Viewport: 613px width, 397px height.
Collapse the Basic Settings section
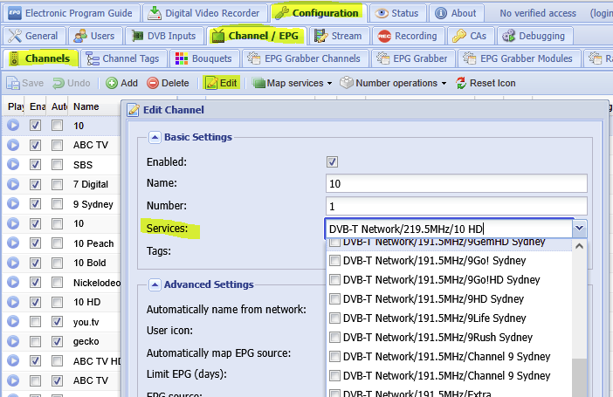(x=154, y=137)
